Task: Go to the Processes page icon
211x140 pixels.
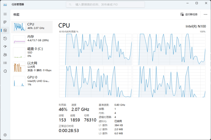Action: pyautogui.click(x=5, y=22)
